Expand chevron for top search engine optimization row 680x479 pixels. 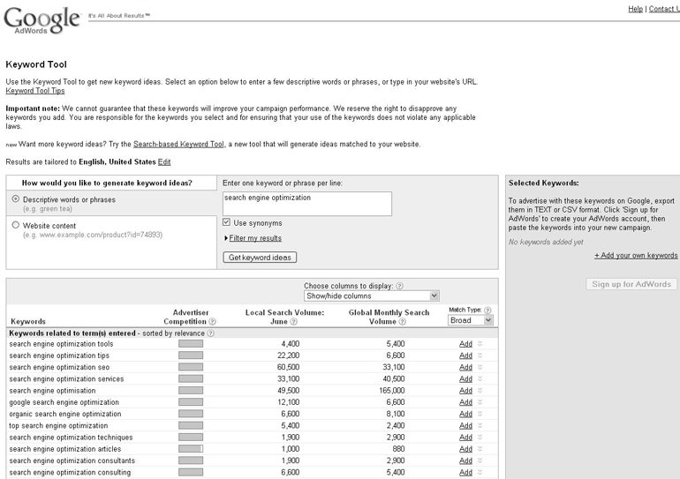point(480,425)
